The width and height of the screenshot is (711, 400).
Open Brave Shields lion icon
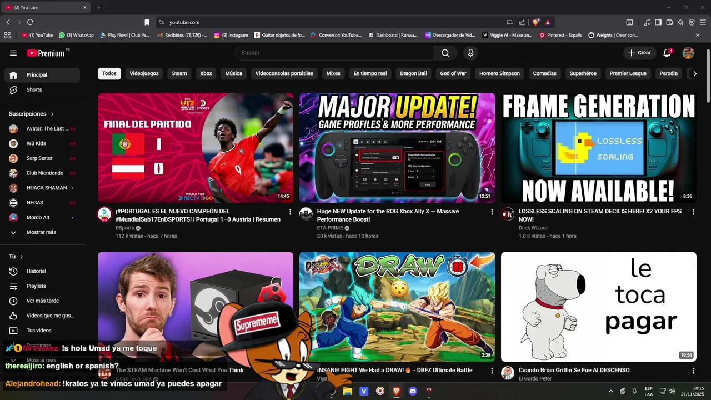point(535,22)
